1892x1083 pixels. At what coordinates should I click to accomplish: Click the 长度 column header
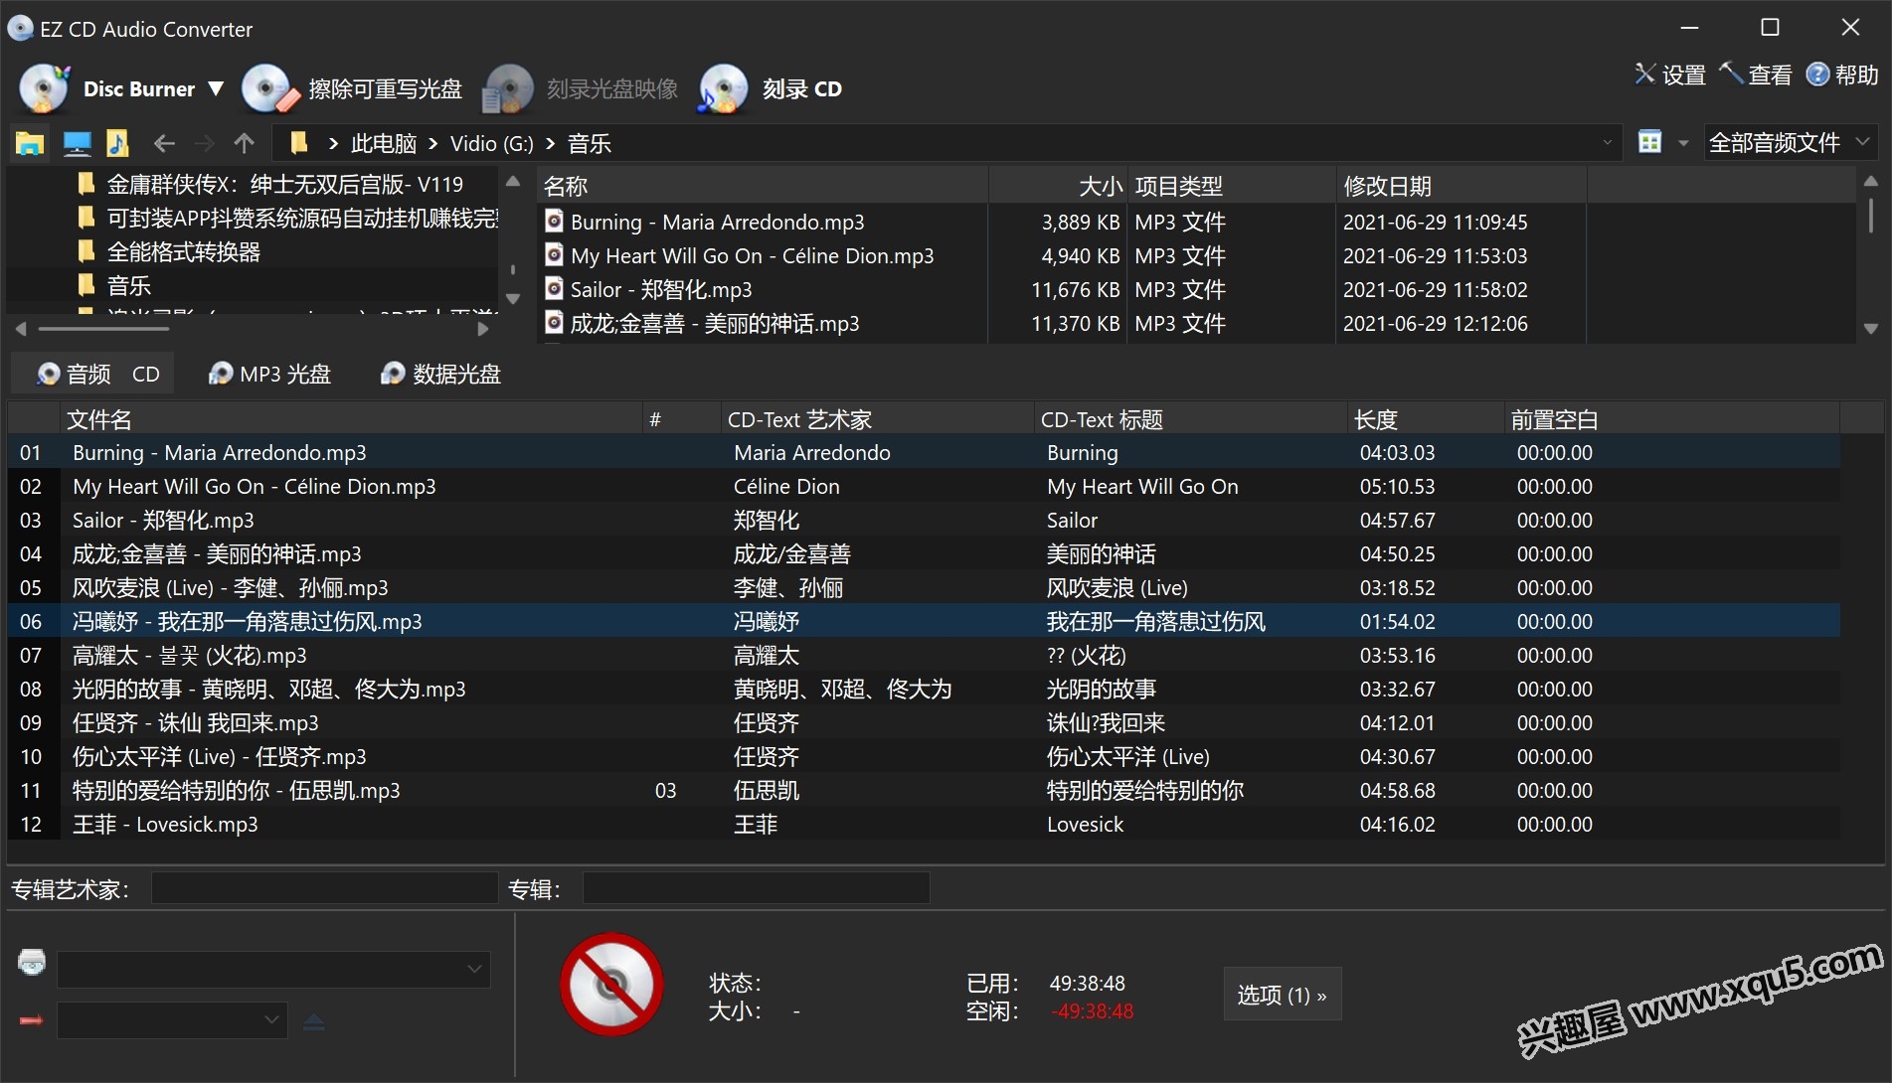coord(1425,419)
